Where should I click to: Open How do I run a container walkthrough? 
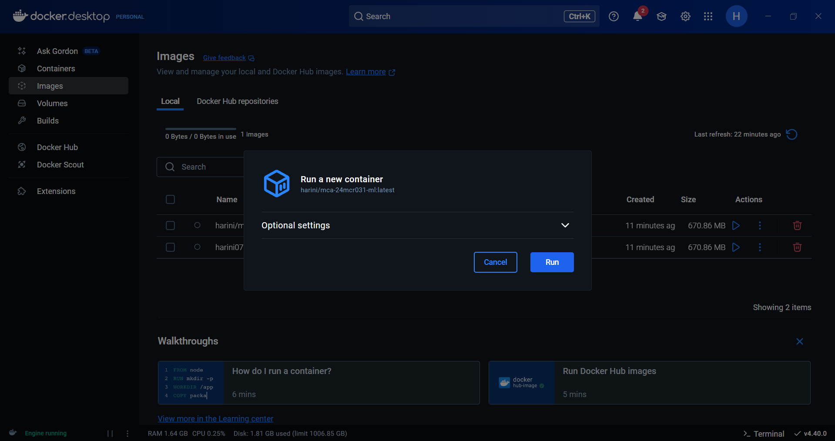[319, 383]
